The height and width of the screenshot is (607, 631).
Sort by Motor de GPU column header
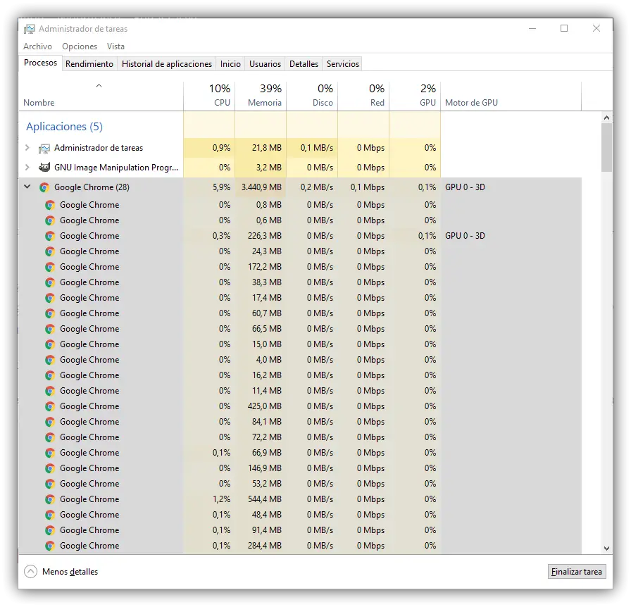tap(511, 95)
